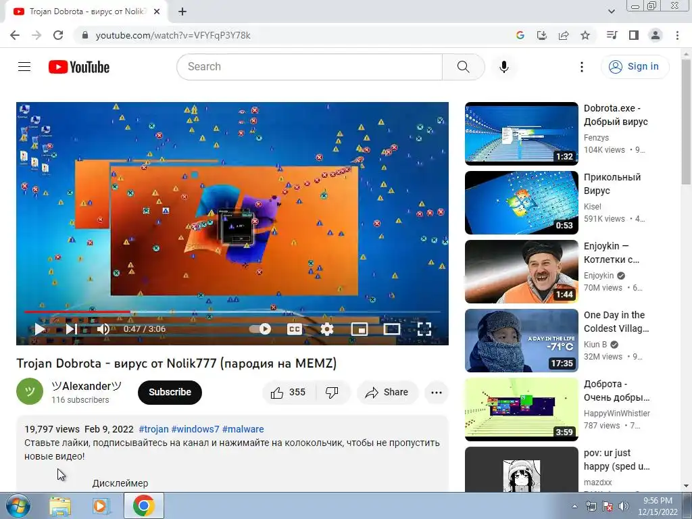Enter full screen mode
692x519 pixels.
pyautogui.click(x=424, y=329)
